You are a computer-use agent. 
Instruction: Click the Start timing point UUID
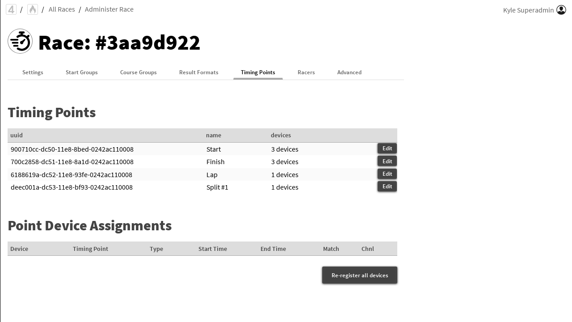coord(72,149)
